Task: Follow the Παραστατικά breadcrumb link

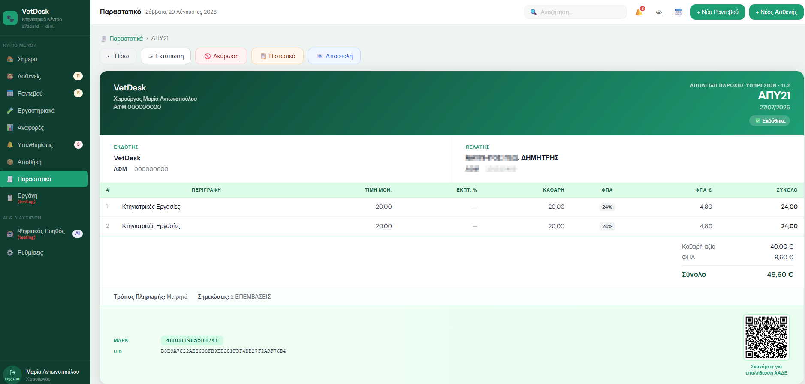Action: click(x=126, y=39)
